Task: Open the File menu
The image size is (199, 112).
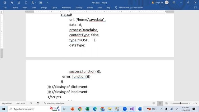Action: [5, 7]
